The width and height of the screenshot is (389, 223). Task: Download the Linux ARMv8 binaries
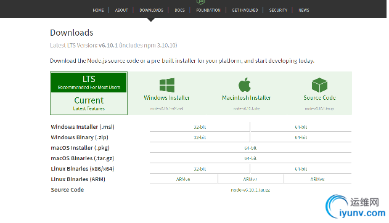pyautogui.click(x=317, y=179)
